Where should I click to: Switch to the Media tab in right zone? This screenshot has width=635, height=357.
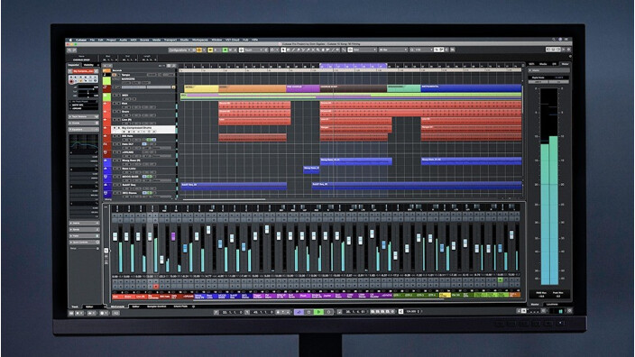543,64
